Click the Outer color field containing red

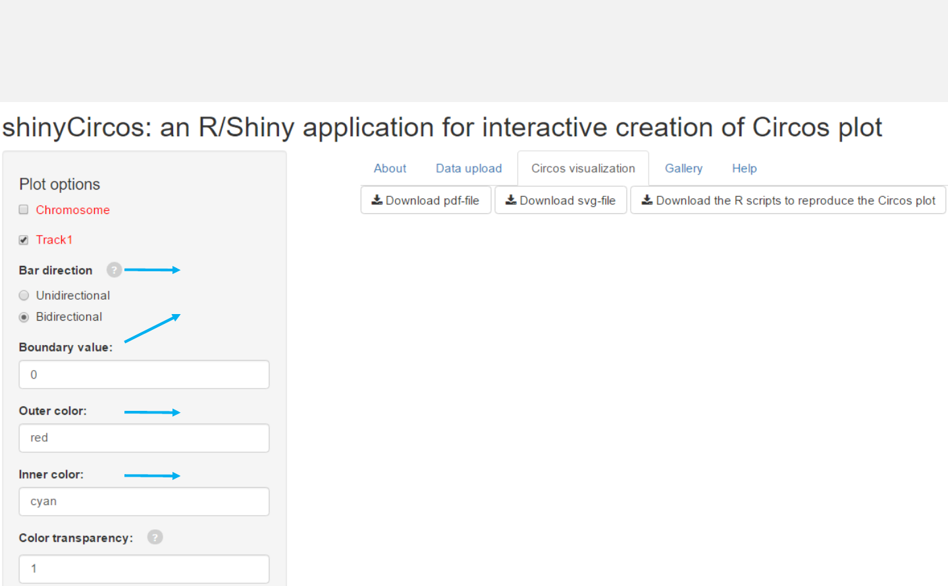[144, 438]
